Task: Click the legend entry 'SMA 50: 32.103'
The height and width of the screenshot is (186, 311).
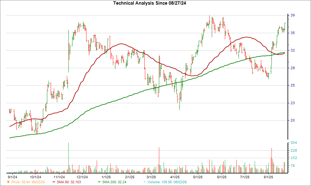Action: tap(69, 182)
